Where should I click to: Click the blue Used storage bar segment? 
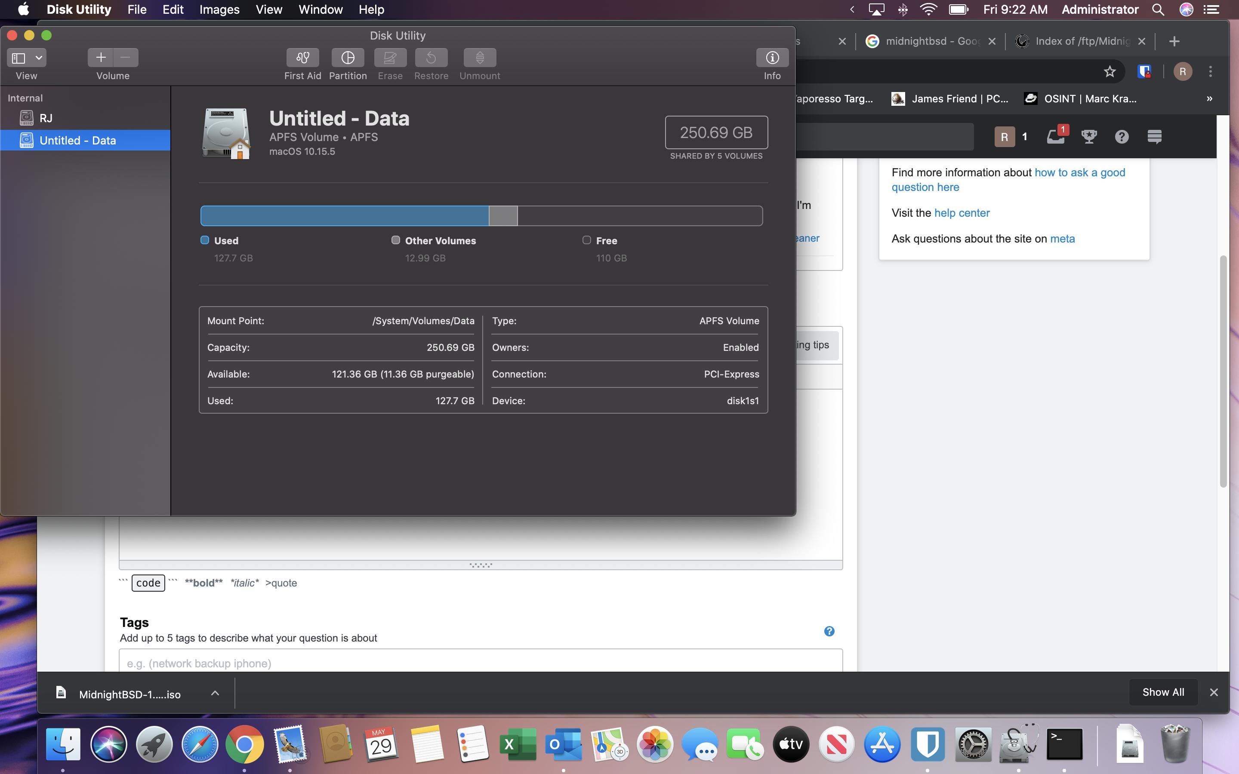tap(345, 215)
